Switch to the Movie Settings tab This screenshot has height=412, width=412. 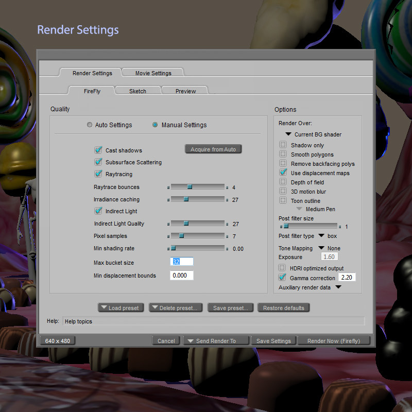pyautogui.click(x=153, y=73)
